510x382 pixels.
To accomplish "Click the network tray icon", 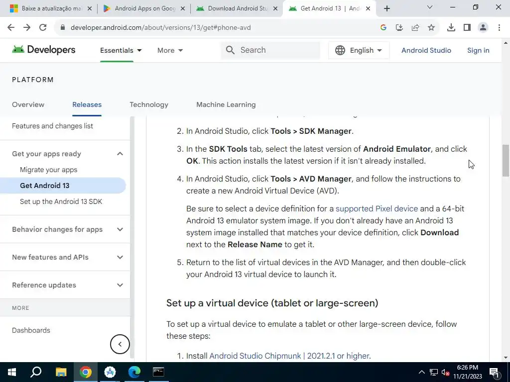I will [434, 372].
